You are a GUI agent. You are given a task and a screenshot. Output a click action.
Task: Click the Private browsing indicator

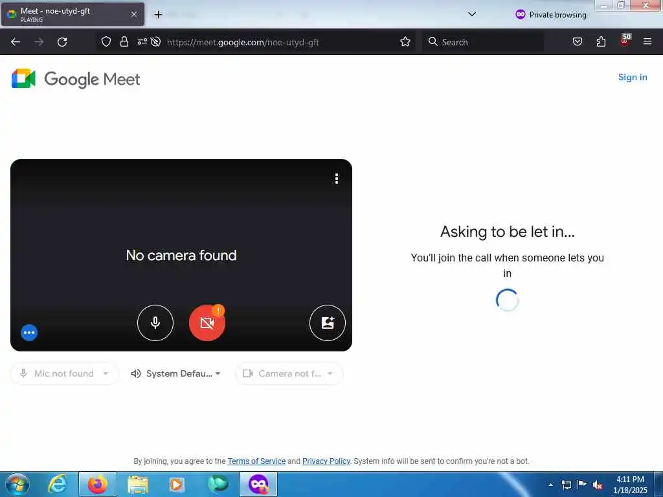tap(550, 15)
